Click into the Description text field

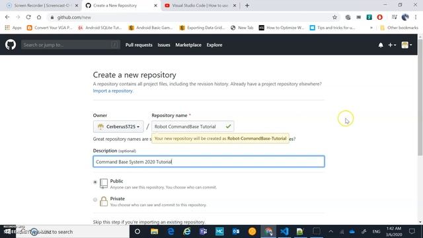coord(209,161)
